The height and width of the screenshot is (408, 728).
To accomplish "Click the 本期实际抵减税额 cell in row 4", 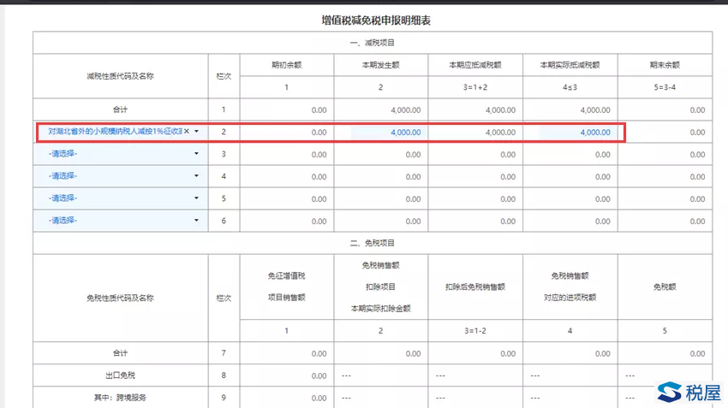I will (570, 177).
